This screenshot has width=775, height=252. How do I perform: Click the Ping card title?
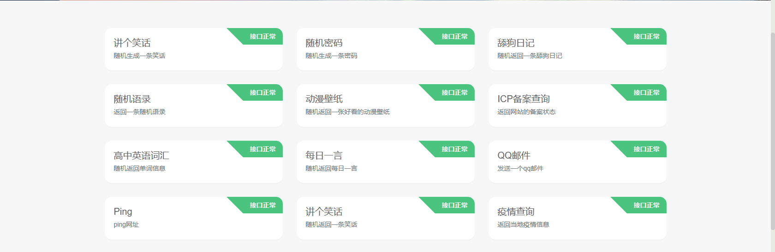point(123,212)
